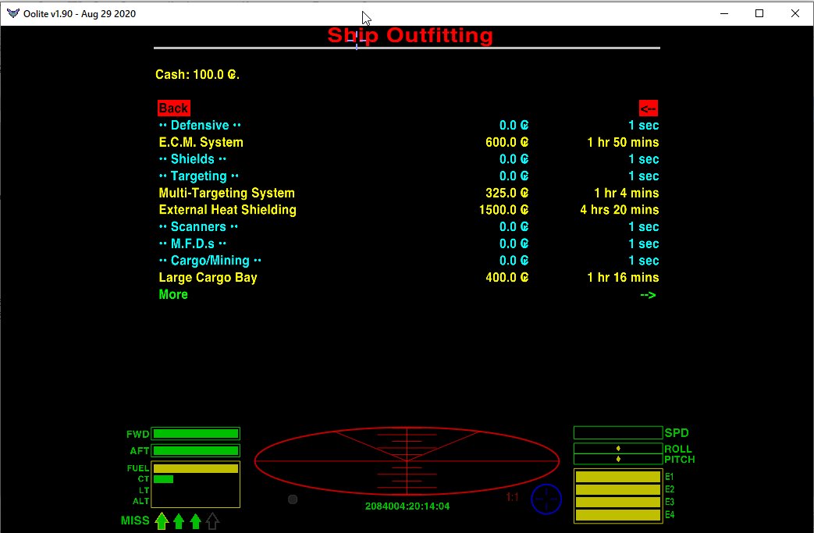The image size is (814, 533).
Task: Select E.C.M. System to purchase
Action: [201, 142]
